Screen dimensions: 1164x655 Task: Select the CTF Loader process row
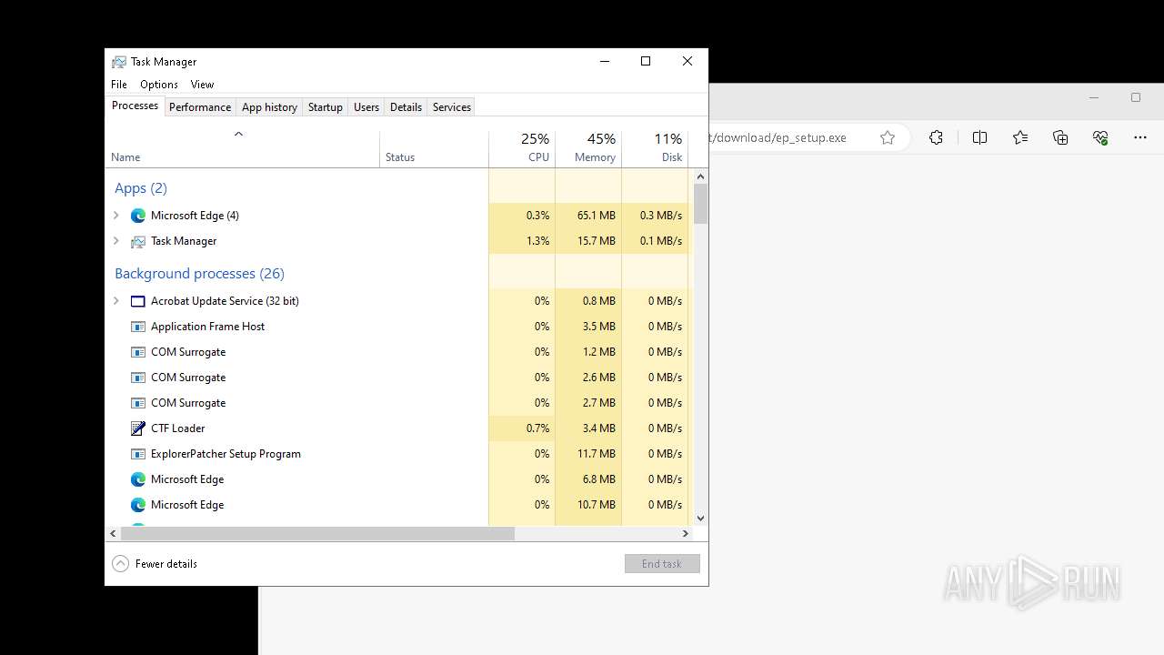(397, 428)
